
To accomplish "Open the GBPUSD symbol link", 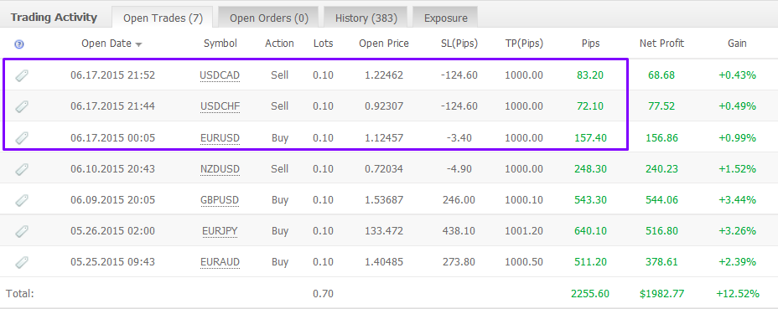I will (220, 200).
